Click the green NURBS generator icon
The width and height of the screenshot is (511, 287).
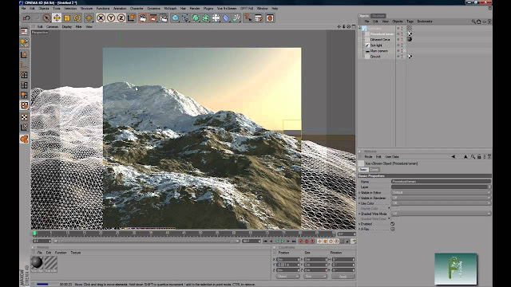click(196, 18)
